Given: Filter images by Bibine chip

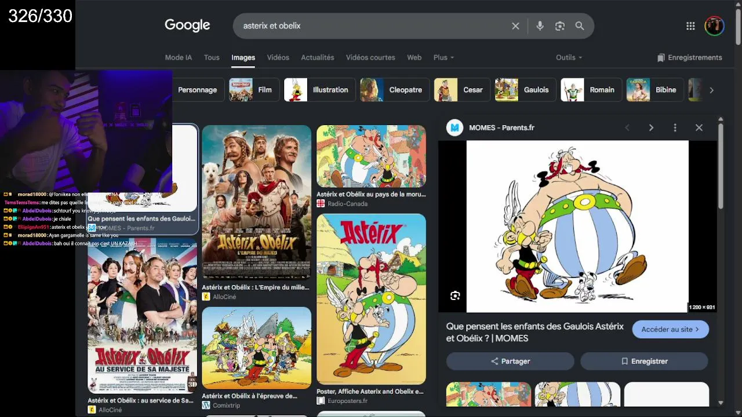Looking at the screenshot, I should point(655,90).
